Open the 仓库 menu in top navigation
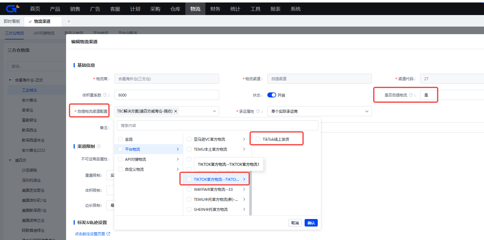The width and height of the screenshot is (484, 240). point(175,9)
